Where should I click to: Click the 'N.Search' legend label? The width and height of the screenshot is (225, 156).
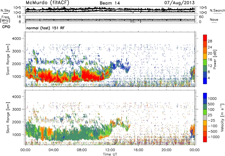217,10
